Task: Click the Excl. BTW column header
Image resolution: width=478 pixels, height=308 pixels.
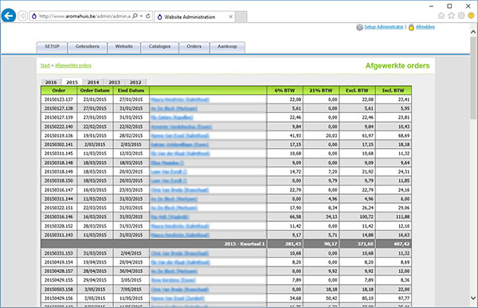Action: pyautogui.click(x=357, y=91)
